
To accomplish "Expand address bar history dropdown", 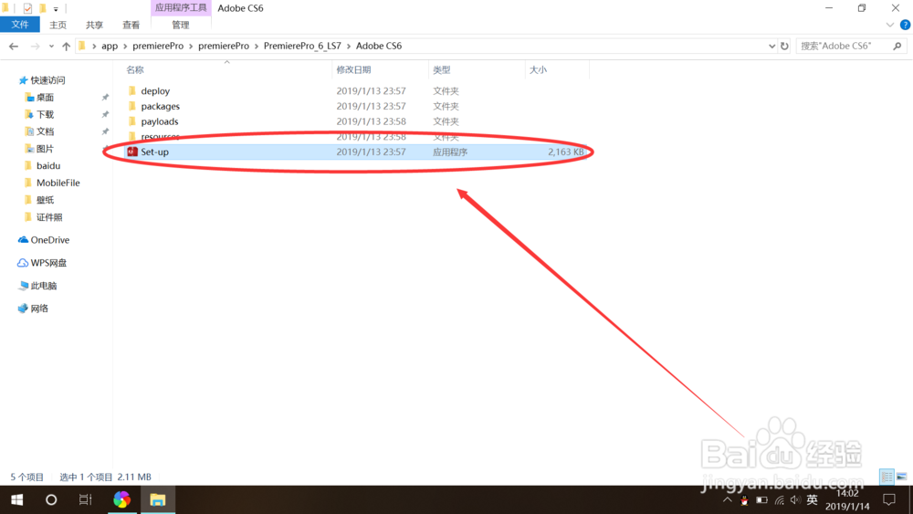I will (x=771, y=46).
